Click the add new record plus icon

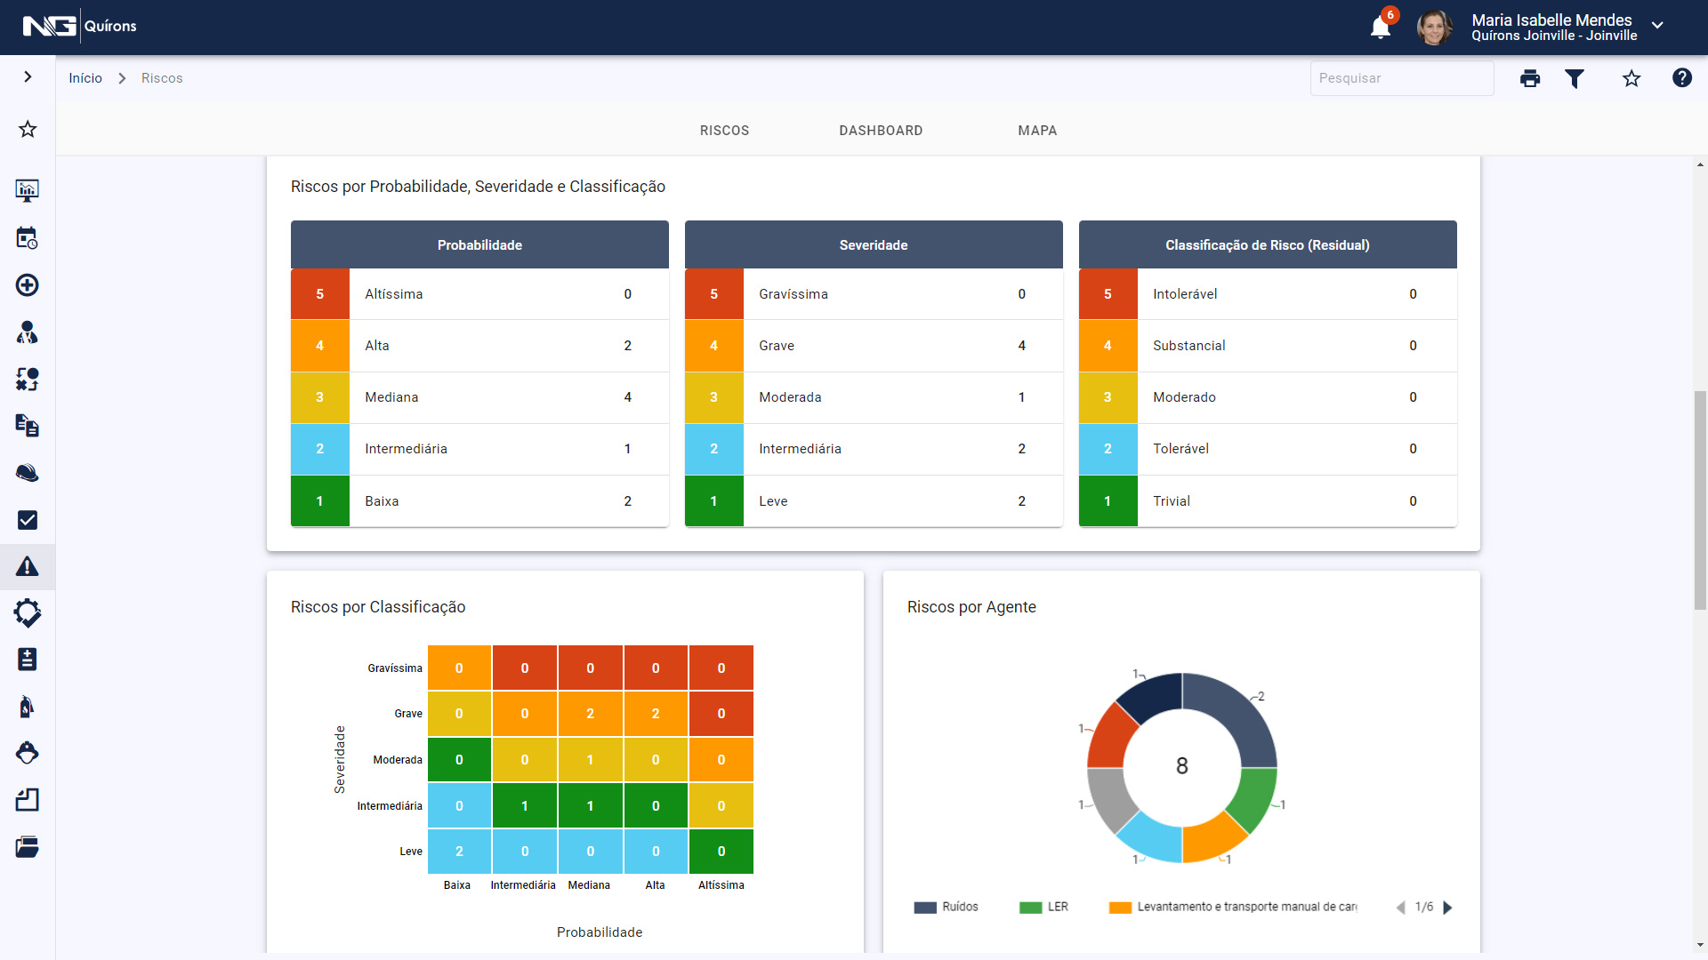[28, 285]
